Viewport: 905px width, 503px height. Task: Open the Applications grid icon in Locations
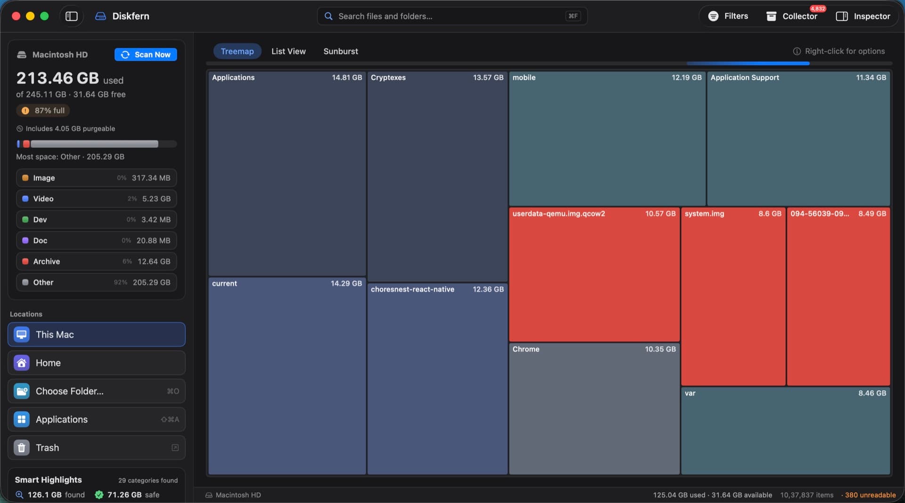coord(22,419)
